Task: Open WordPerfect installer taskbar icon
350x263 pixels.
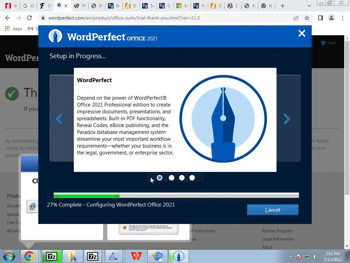Action: tap(179, 256)
